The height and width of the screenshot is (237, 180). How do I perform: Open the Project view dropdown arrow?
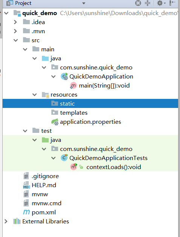(x=84, y=3)
